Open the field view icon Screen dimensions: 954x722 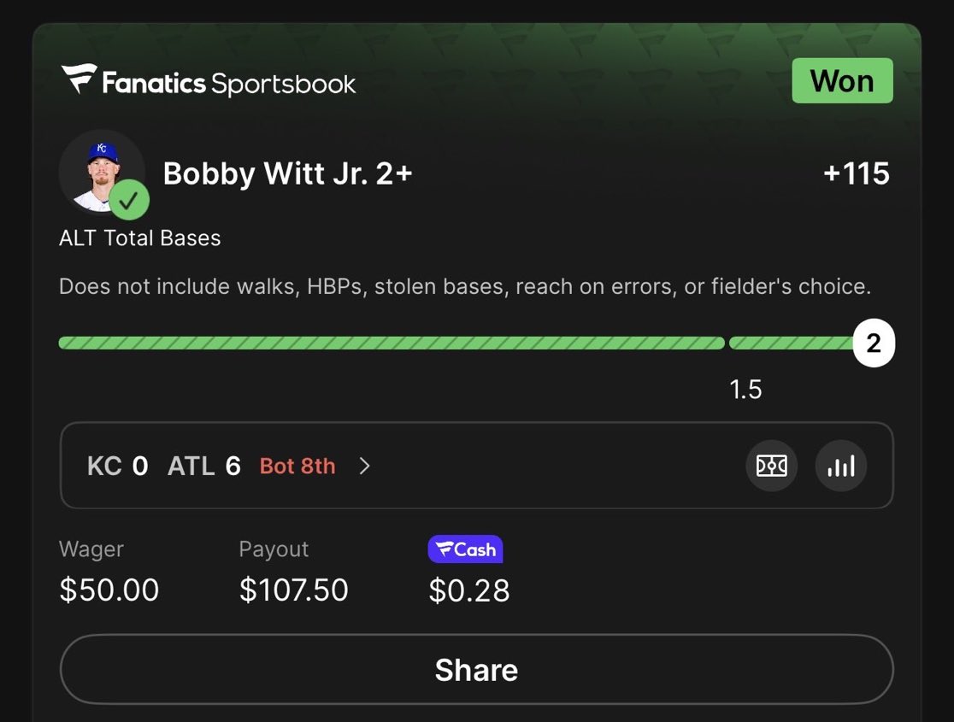[772, 466]
